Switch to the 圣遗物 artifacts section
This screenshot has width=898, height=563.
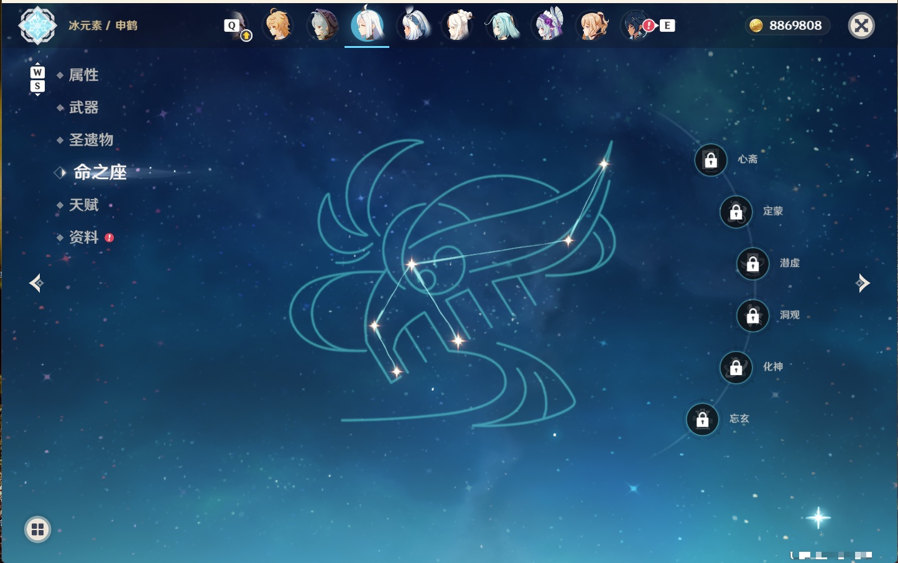point(91,140)
